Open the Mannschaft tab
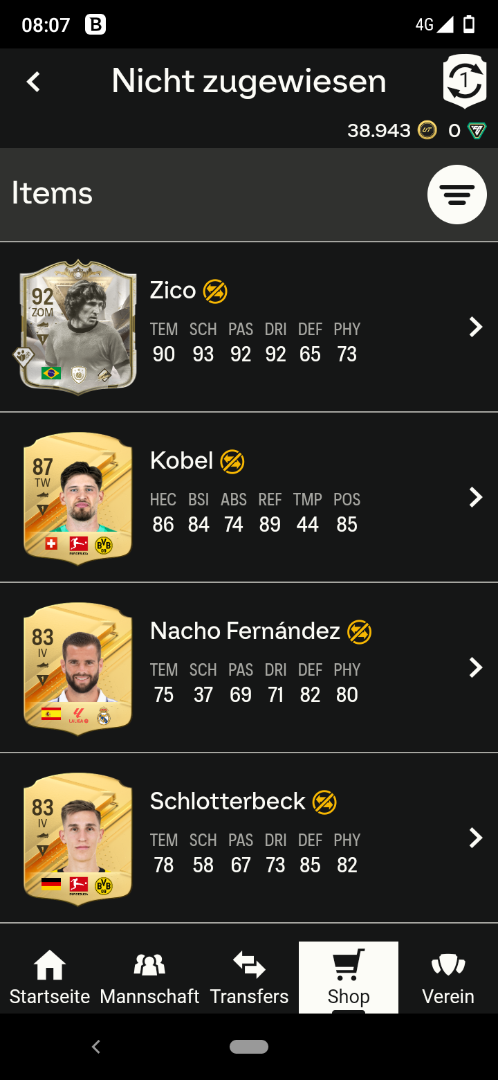 pos(149,978)
